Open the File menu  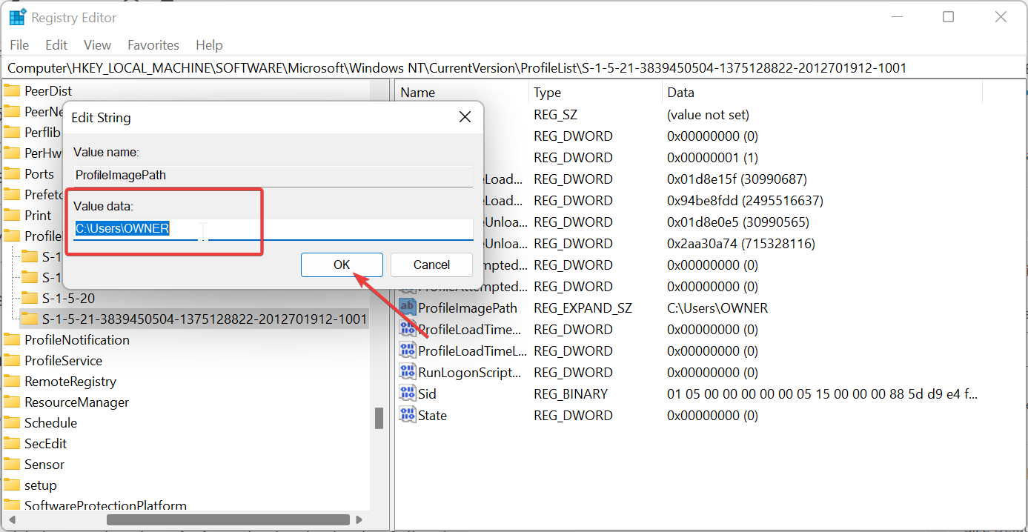point(19,45)
